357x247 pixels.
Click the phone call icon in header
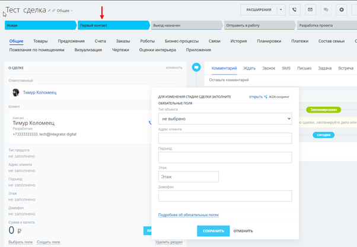pyautogui.click(x=295, y=10)
